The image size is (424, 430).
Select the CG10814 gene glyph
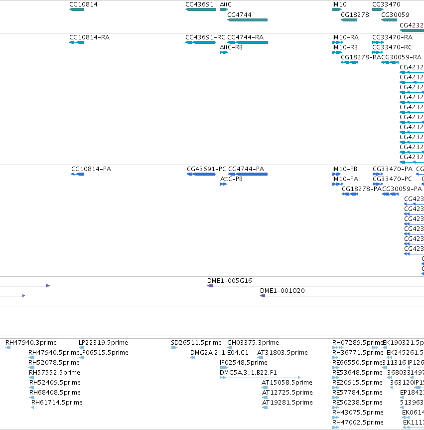77,9
